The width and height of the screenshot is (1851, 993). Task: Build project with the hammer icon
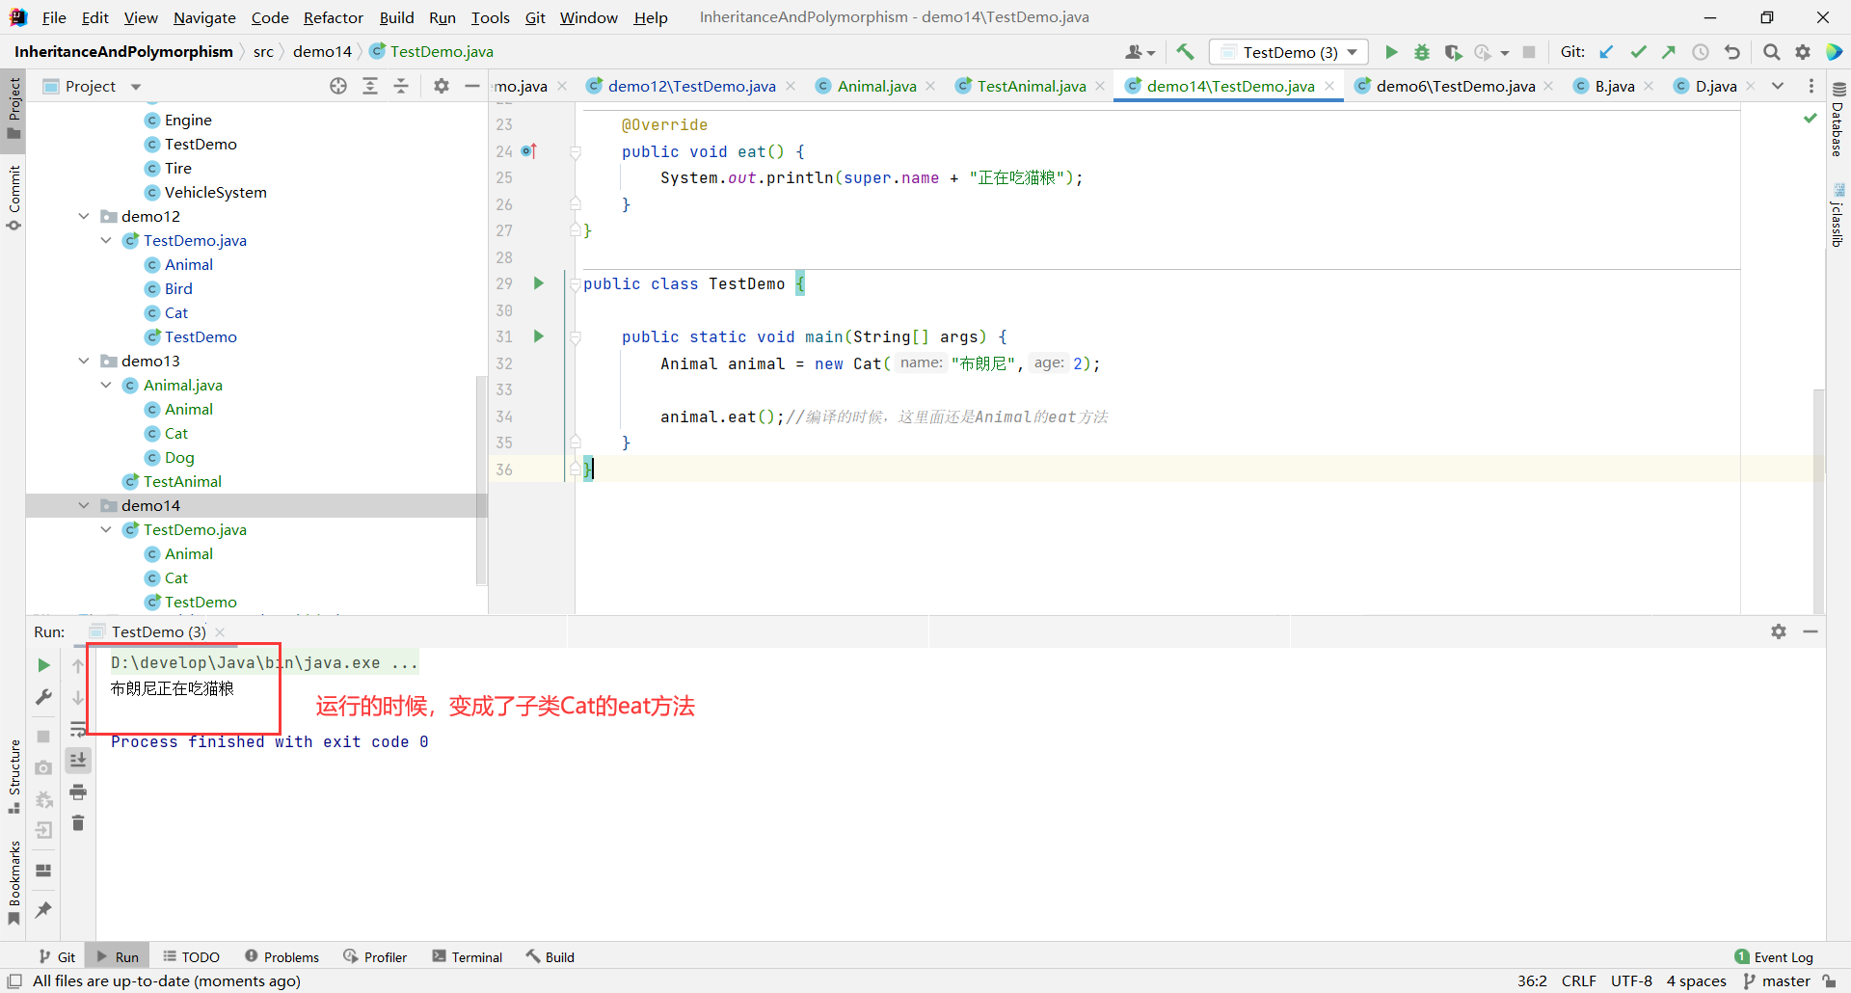[1185, 52]
